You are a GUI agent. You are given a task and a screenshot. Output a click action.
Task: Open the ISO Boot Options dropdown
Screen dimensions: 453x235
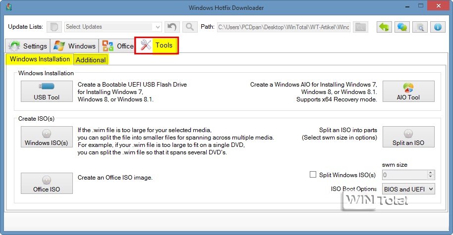click(408, 189)
